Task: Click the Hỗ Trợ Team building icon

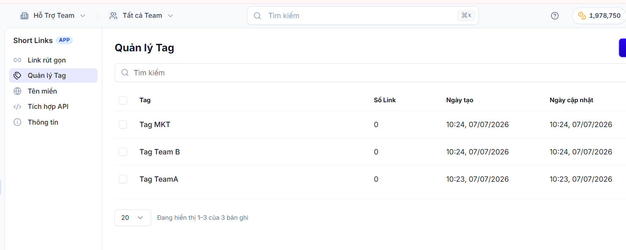Action: coord(24,16)
